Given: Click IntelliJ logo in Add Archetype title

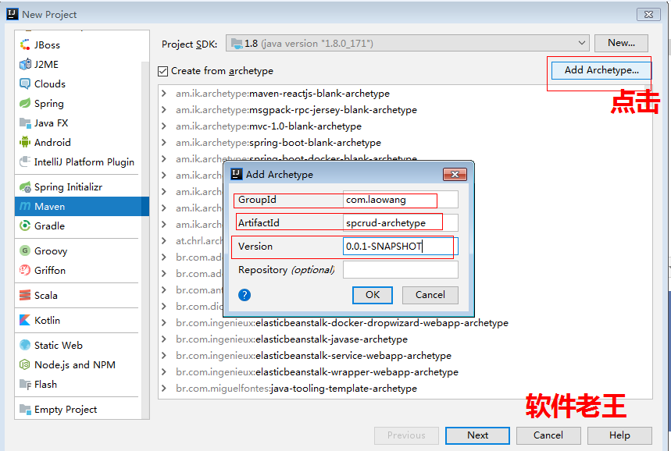Looking at the screenshot, I should [236, 174].
